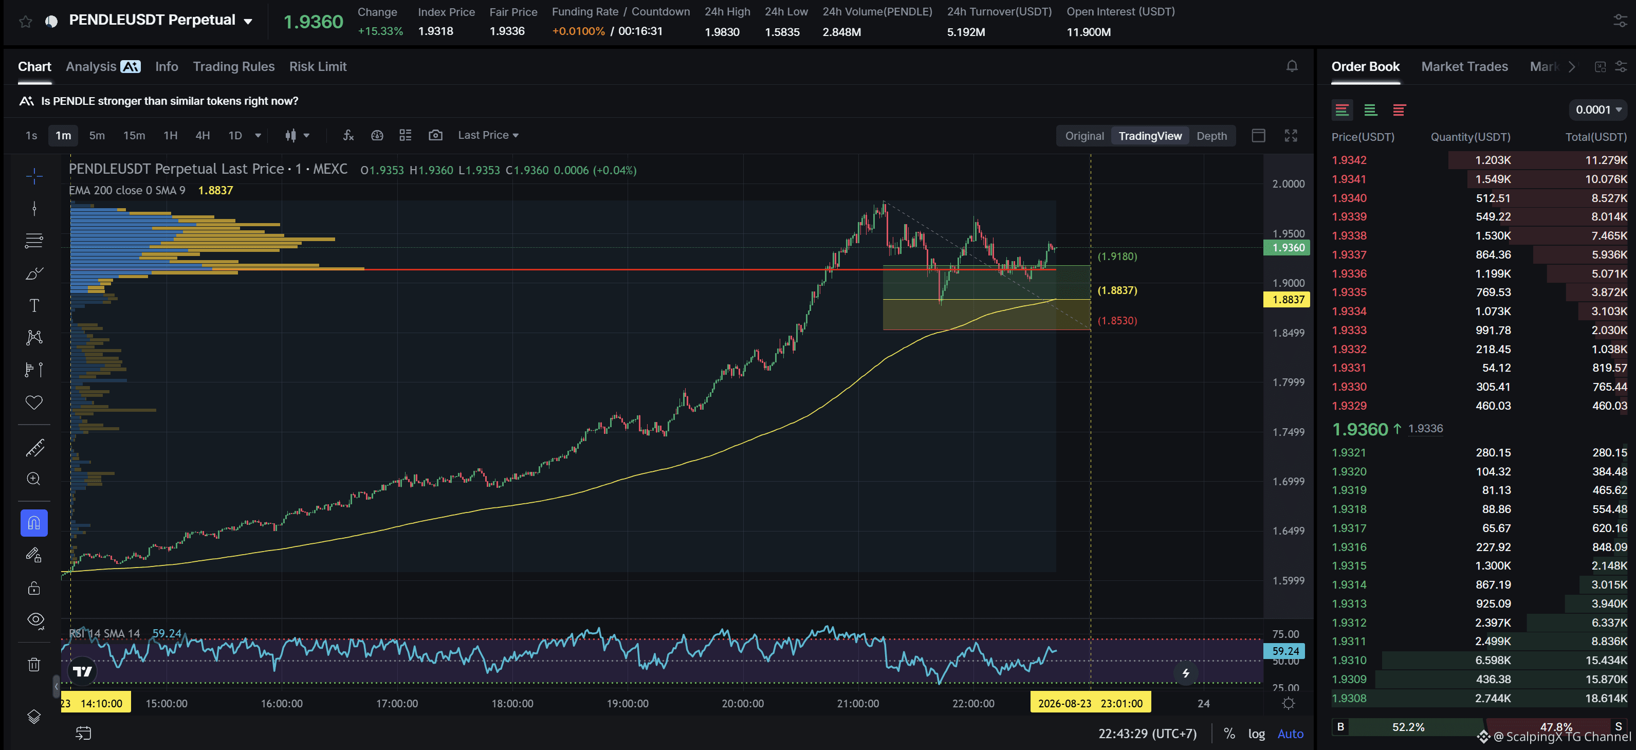The height and width of the screenshot is (750, 1636).
Task: Open the order book 0.0001 precision dropdown
Action: (x=1597, y=110)
